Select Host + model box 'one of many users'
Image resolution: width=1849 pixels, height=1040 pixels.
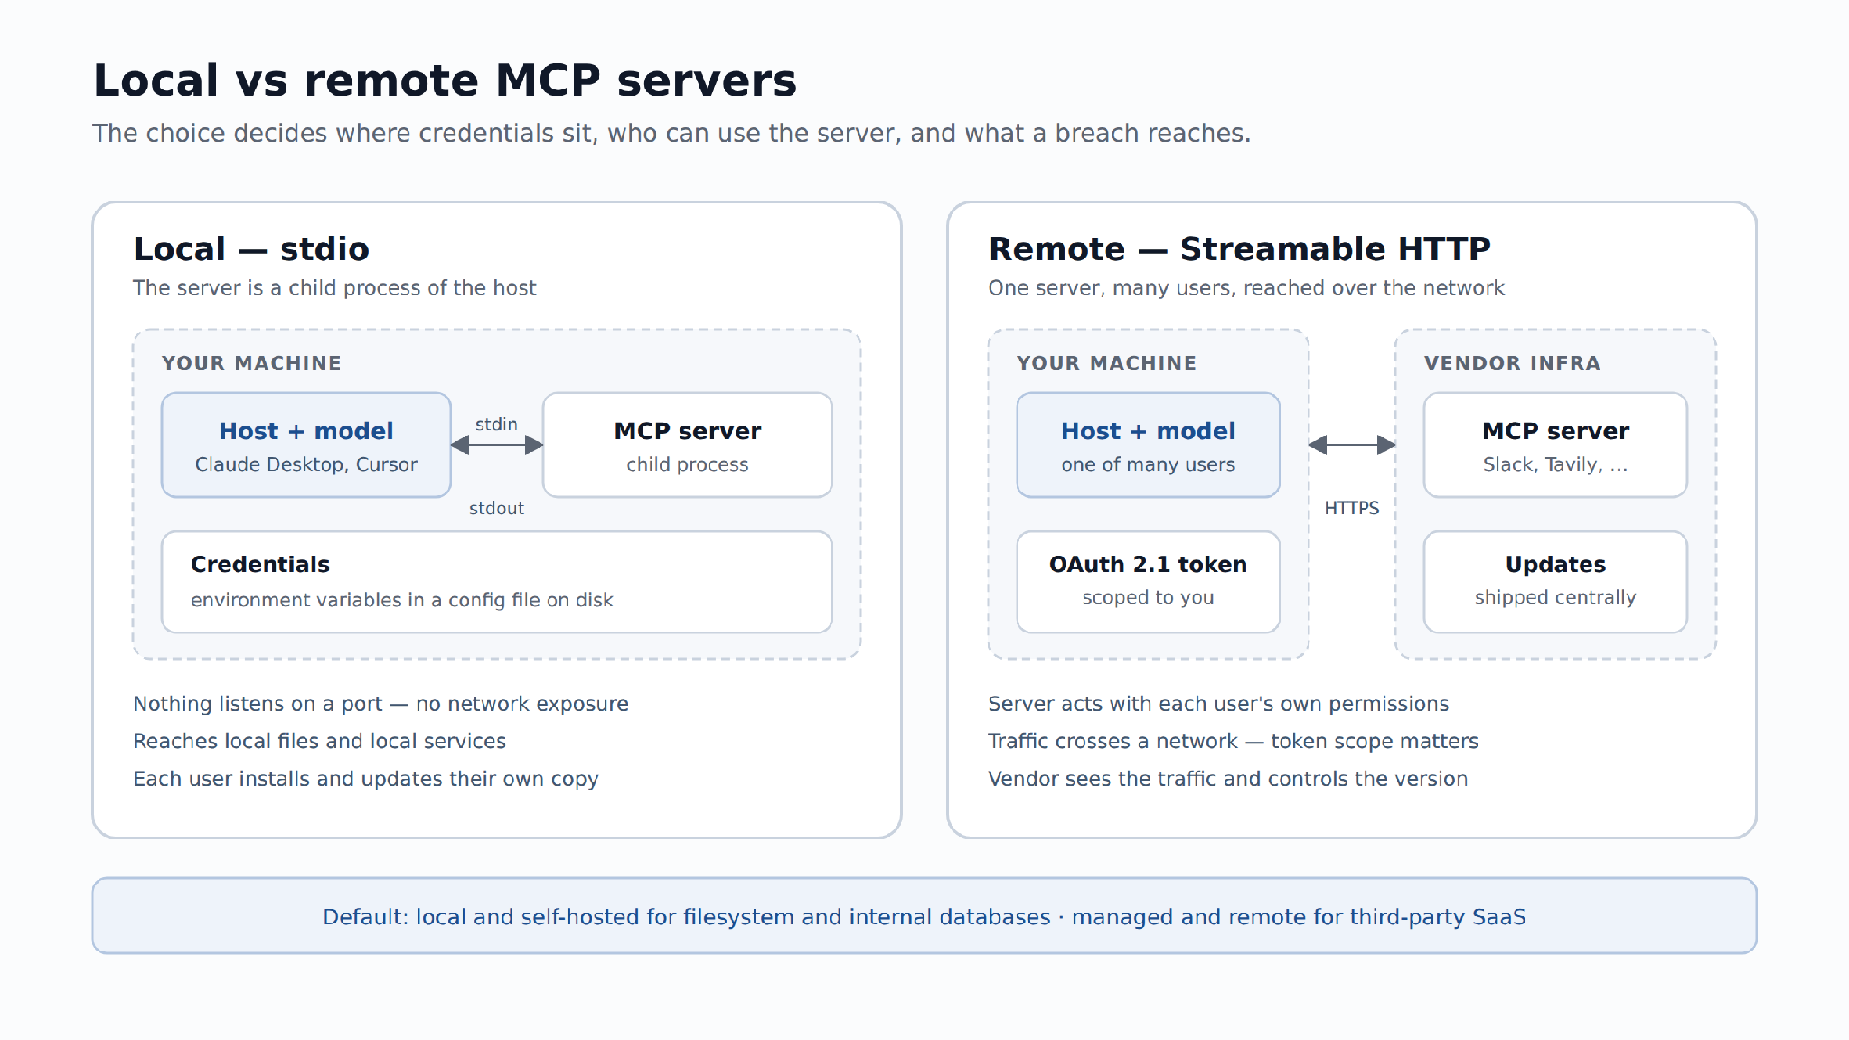tap(1149, 445)
